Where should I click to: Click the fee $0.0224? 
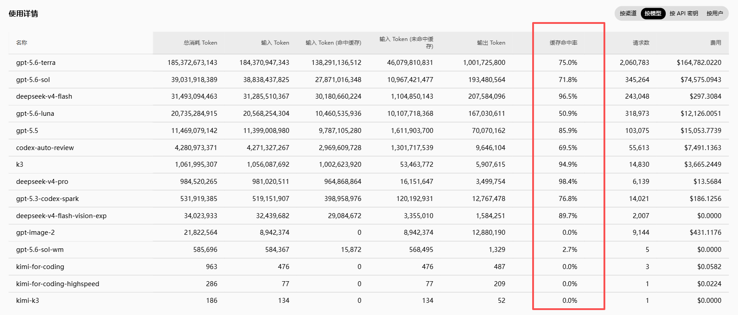[x=709, y=284]
